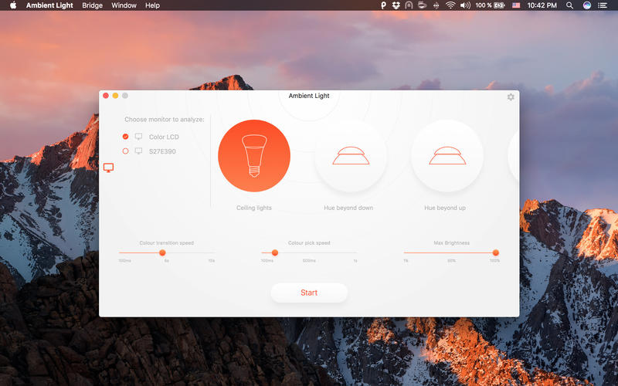
Task: Open the Bridge menu
Action: tap(92, 5)
